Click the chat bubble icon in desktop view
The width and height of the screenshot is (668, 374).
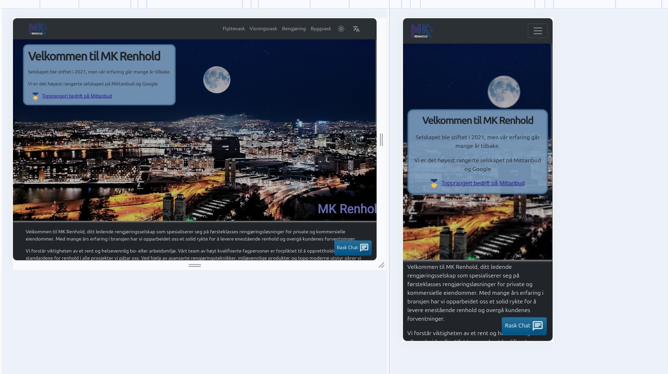(364, 248)
